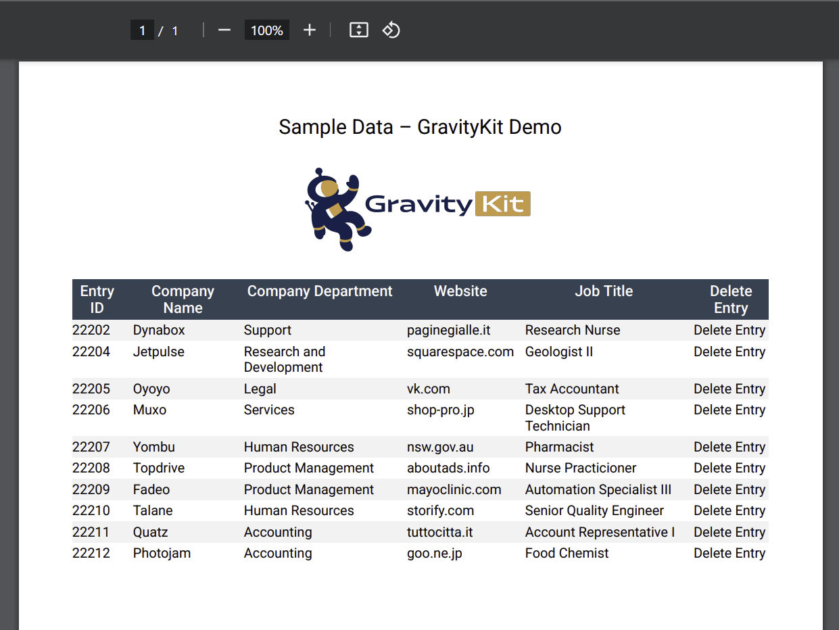
Task: Click the zoom out minus icon
Action: 224,30
